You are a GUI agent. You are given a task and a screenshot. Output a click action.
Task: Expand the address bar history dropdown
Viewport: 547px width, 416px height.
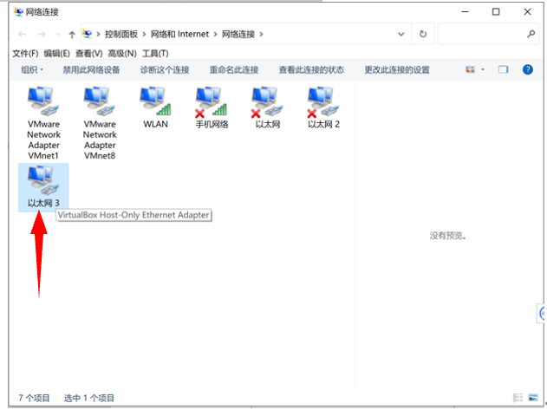[401, 34]
